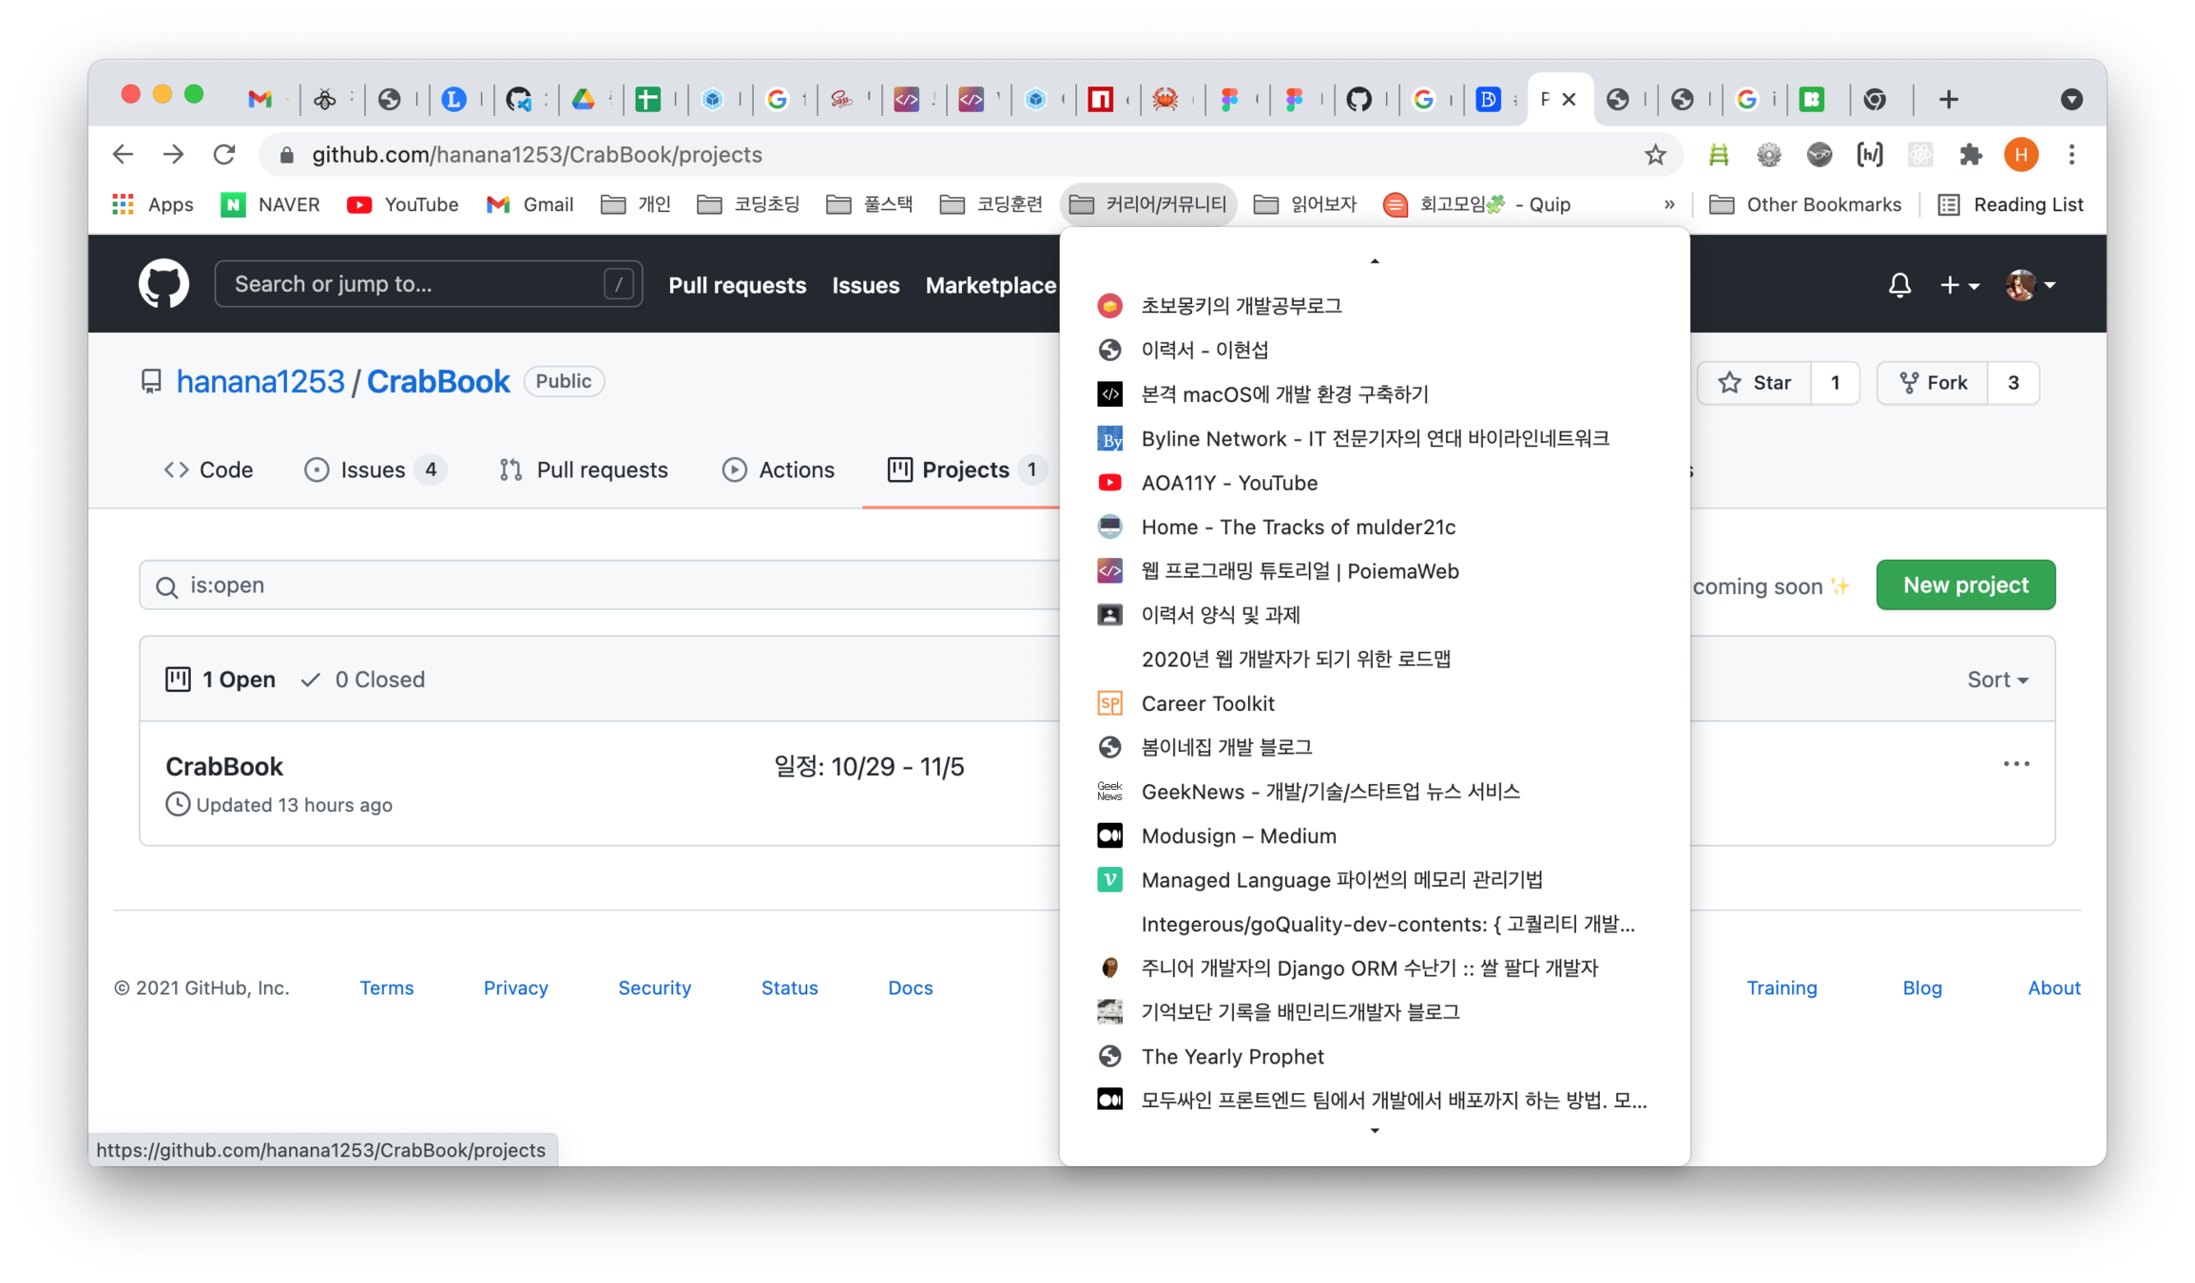Open the CrabBook project link

[224, 767]
